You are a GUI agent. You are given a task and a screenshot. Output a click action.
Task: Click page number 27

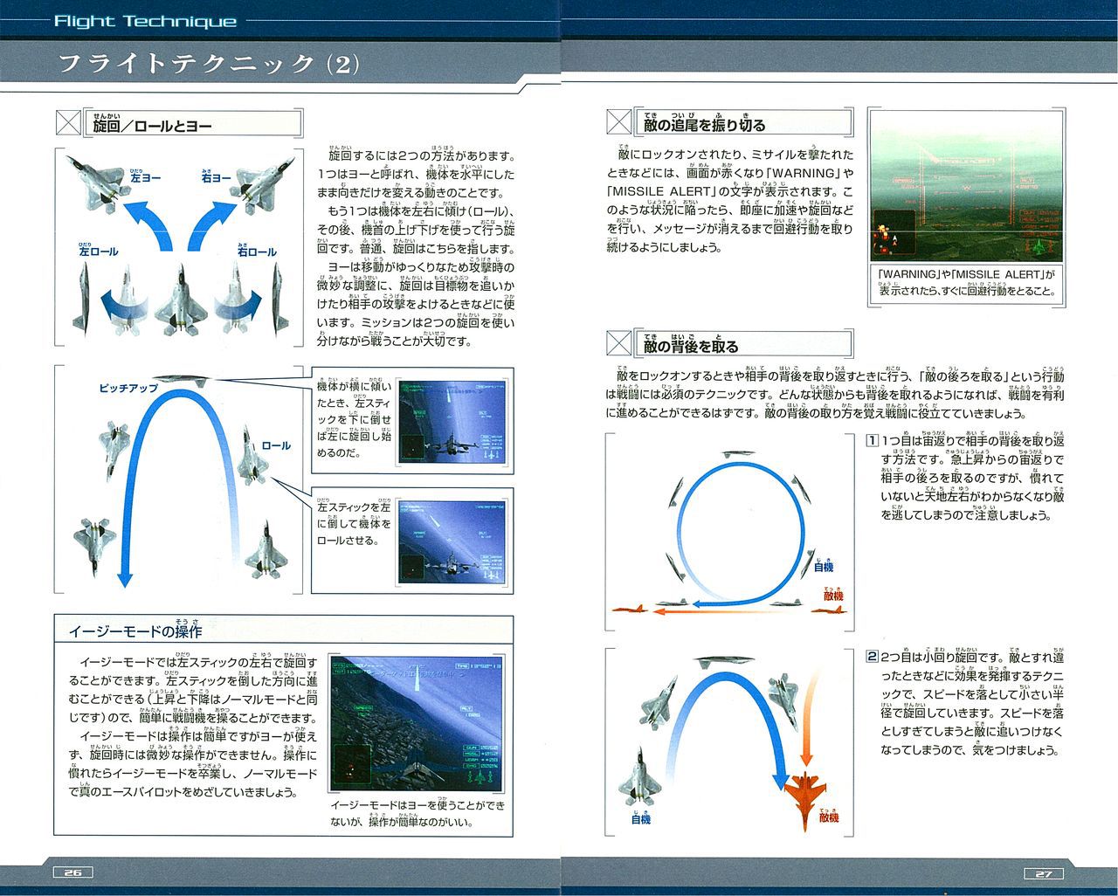pyautogui.click(x=1043, y=872)
